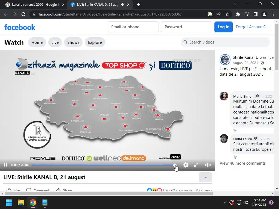Click the Comment button
The image size is (279, 209).
[x=38, y=190]
